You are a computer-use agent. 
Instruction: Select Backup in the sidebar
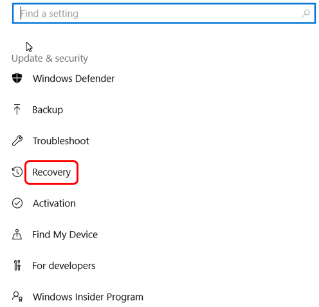[48, 110]
